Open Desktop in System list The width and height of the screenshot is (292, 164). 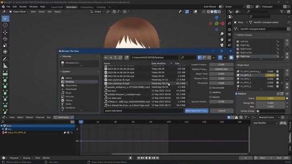point(79,82)
